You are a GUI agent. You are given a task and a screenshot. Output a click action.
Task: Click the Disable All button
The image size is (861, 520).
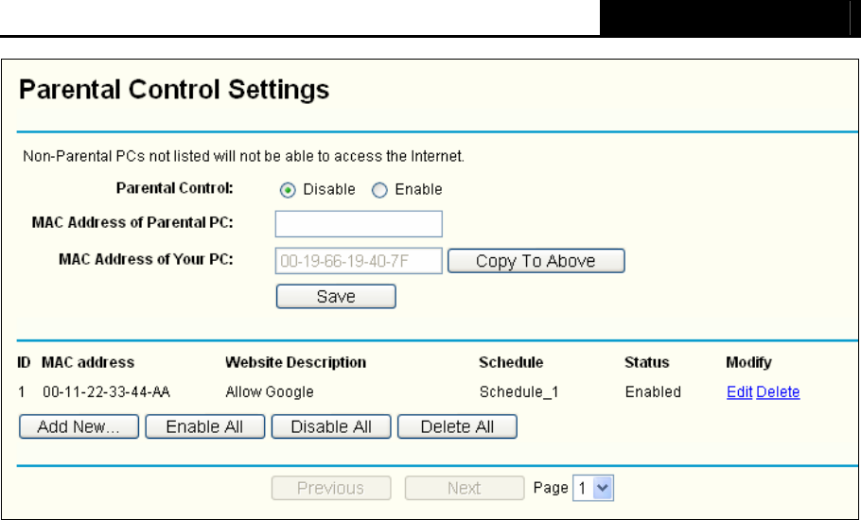pyautogui.click(x=331, y=426)
